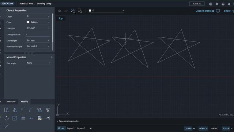Click Open in Desktop link
The width and height of the screenshot is (234, 132).
coord(208,11)
